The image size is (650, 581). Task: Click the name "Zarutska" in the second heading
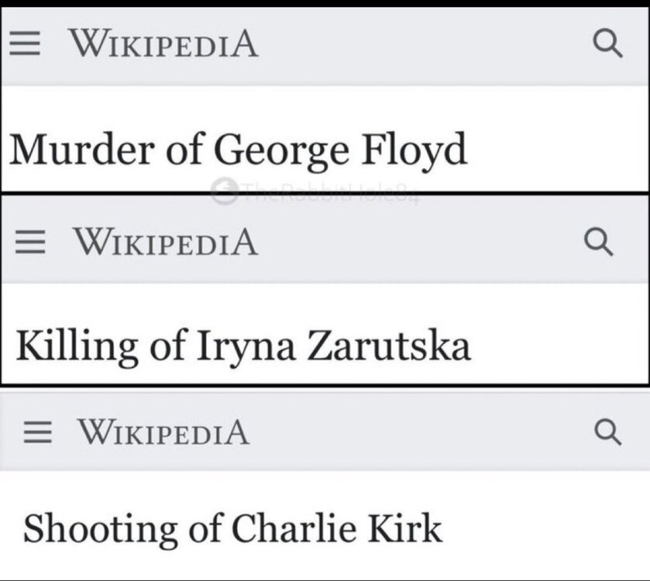tap(388, 346)
